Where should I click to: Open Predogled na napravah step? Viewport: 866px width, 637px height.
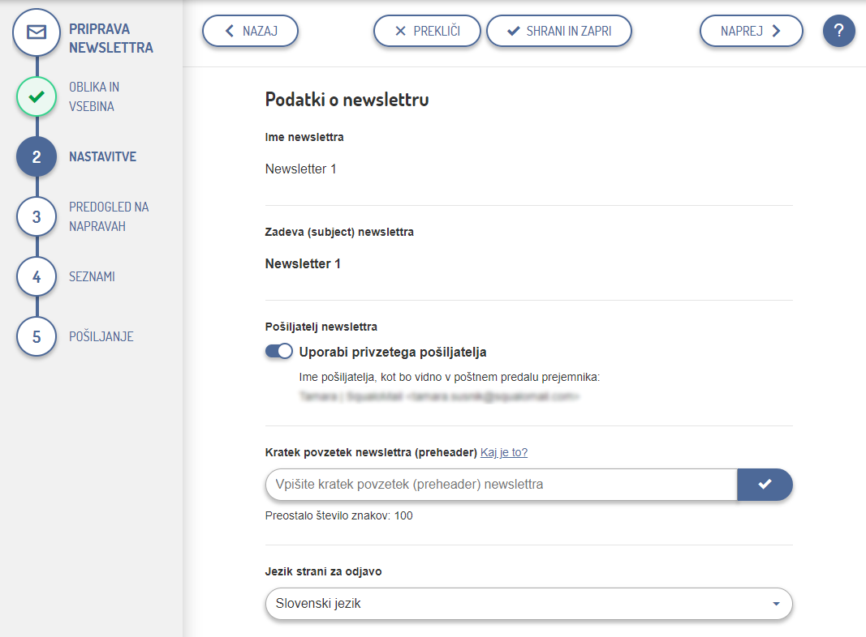point(109,216)
